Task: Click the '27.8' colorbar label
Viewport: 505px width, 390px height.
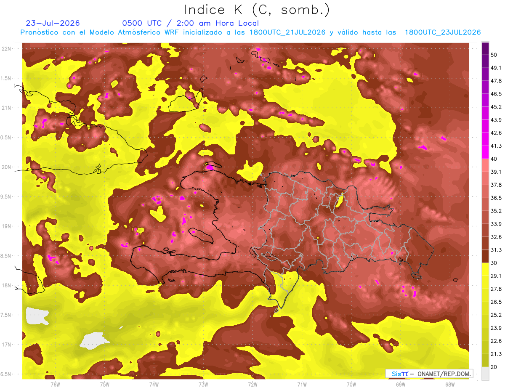Action: pyautogui.click(x=496, y=289)
